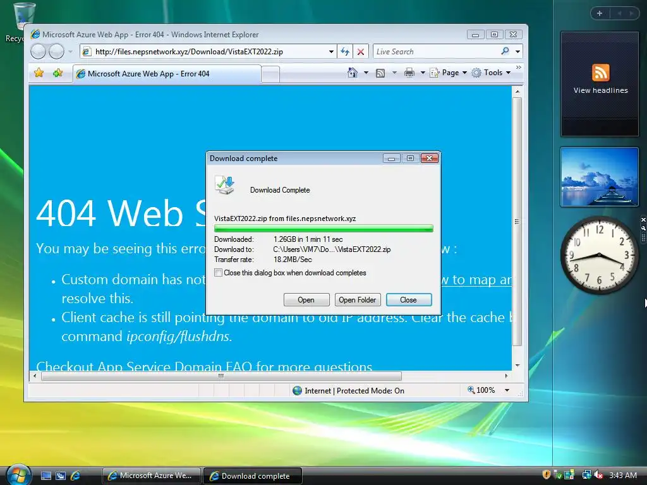This screenshot has height=485, width=647.
Task: Click the 18.2MB/Sec transfer rate value
Action: [x=293, y=260]
